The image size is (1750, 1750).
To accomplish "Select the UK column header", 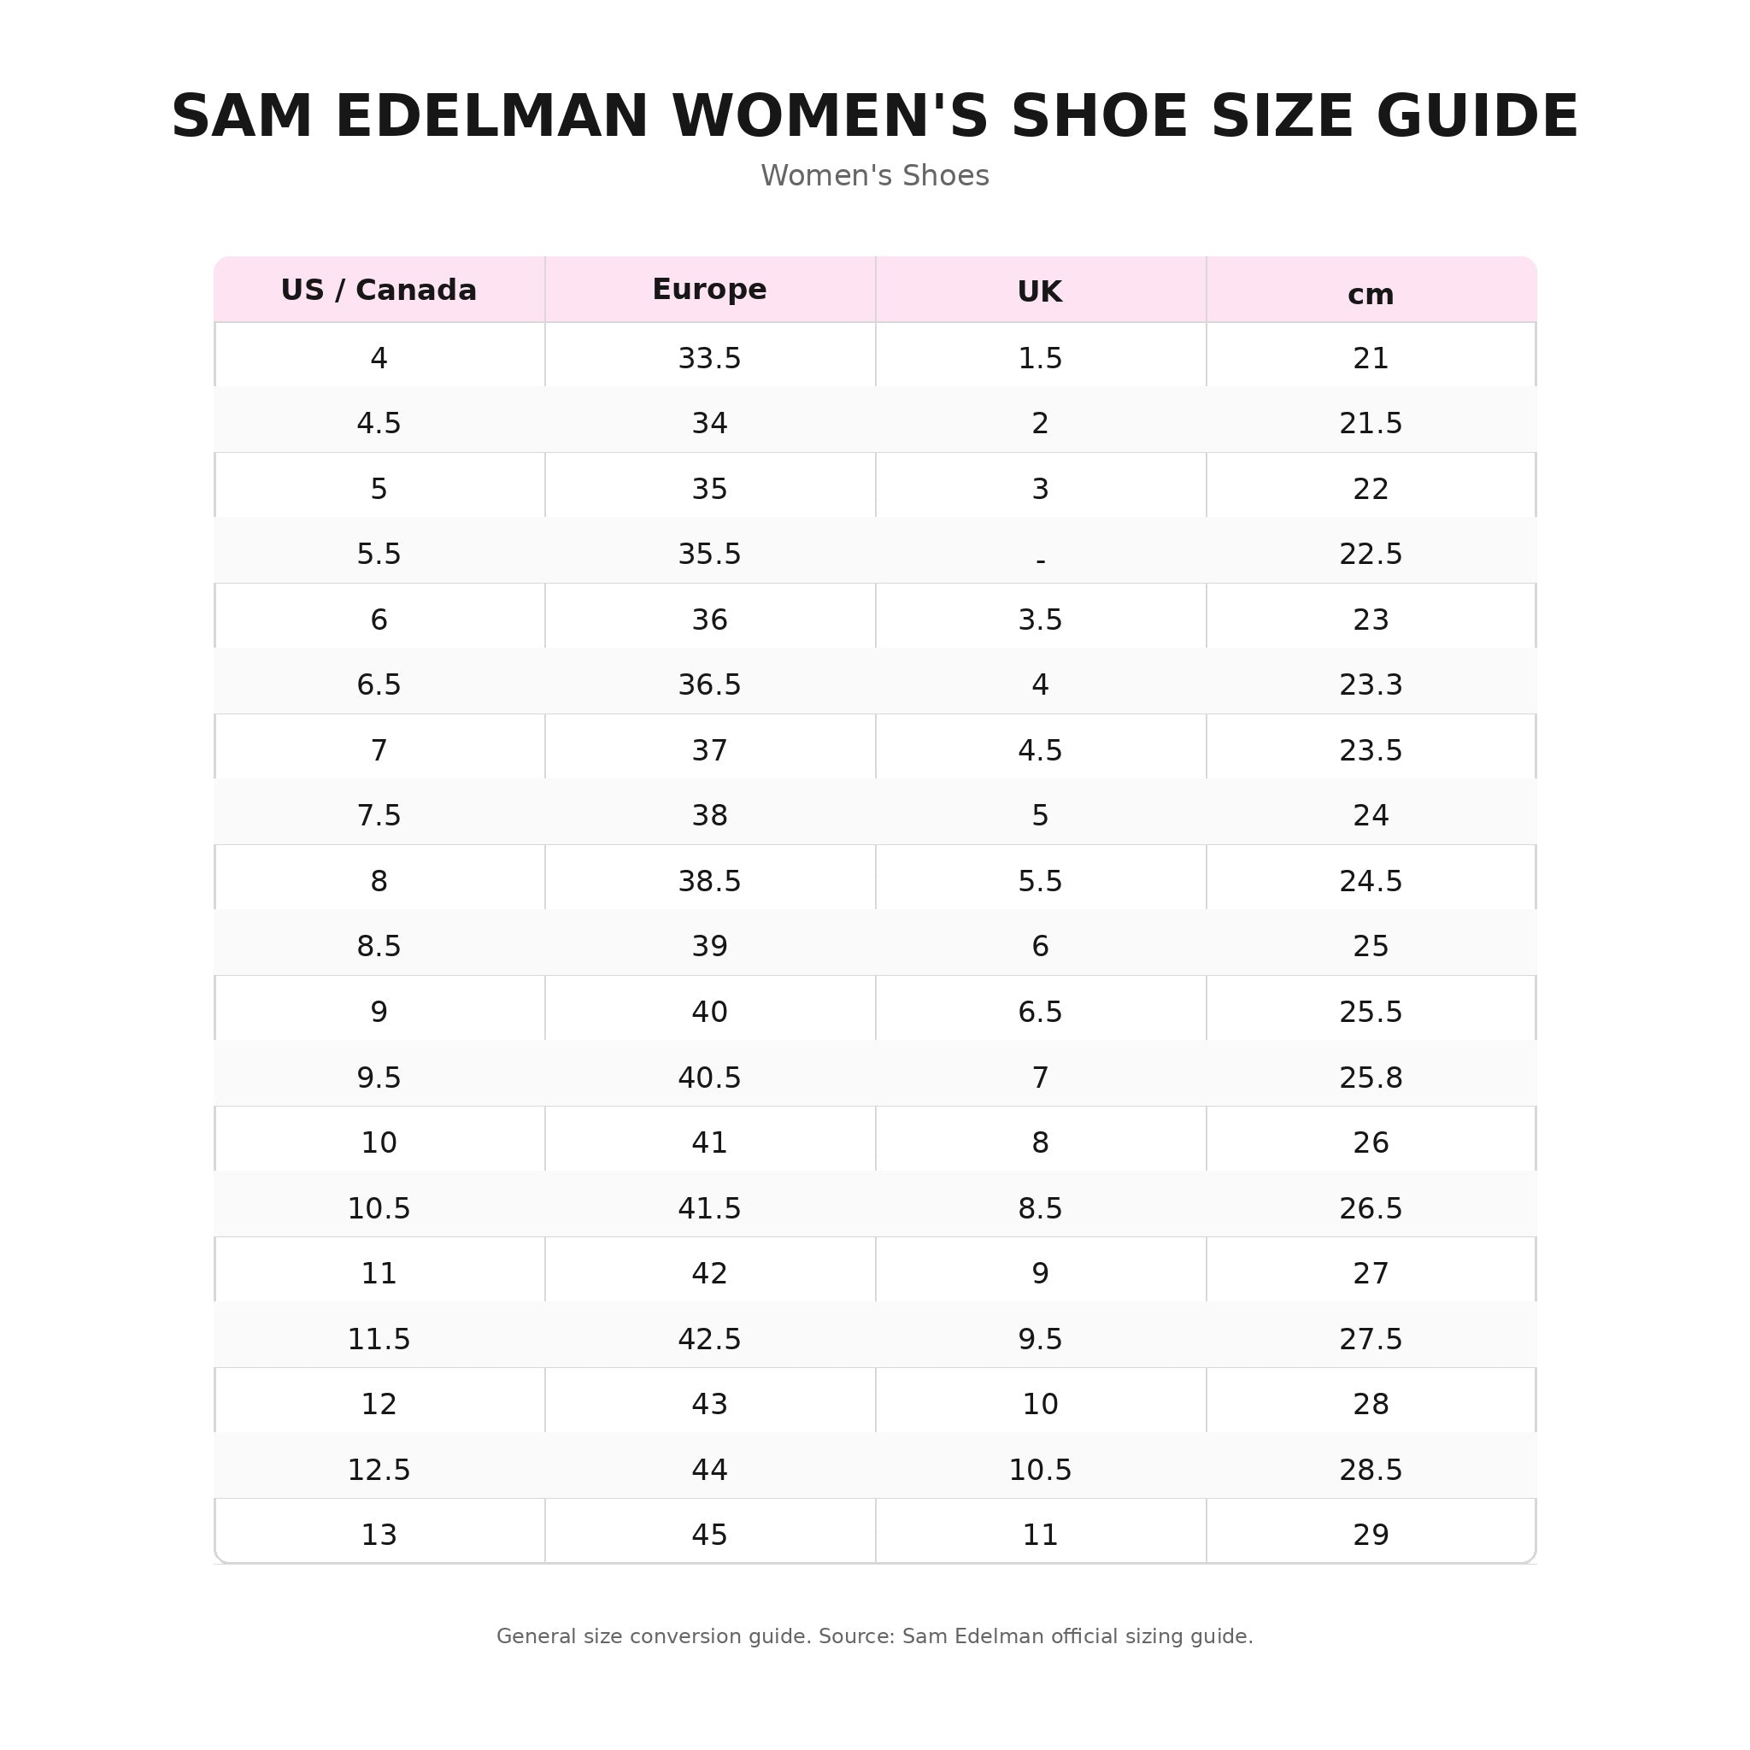I will 1040,290.
